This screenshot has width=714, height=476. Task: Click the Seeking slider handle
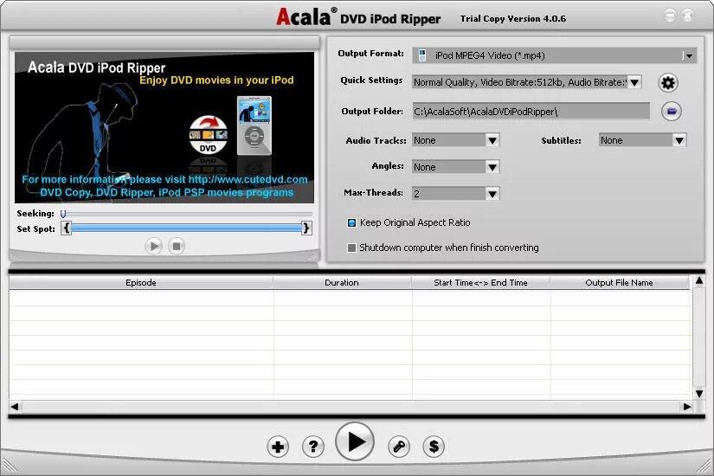tap(63, 214)
